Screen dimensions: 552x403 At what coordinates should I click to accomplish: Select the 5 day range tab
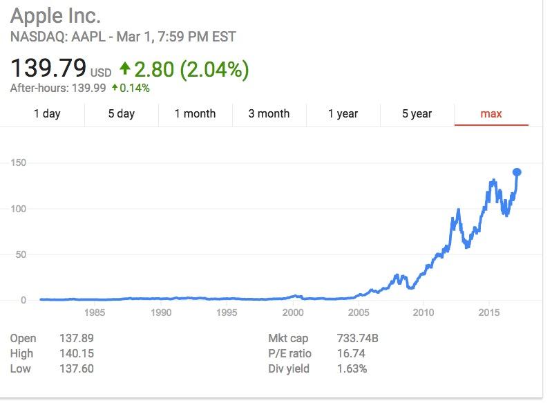coord(121,114)
